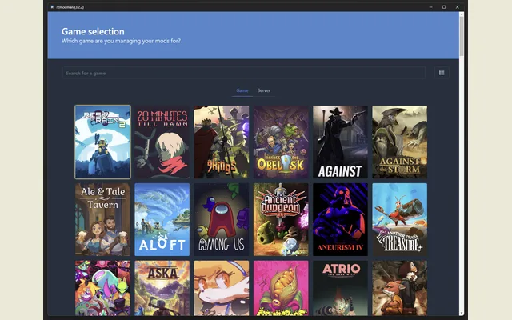Close the r2modman window

[457, 7]
